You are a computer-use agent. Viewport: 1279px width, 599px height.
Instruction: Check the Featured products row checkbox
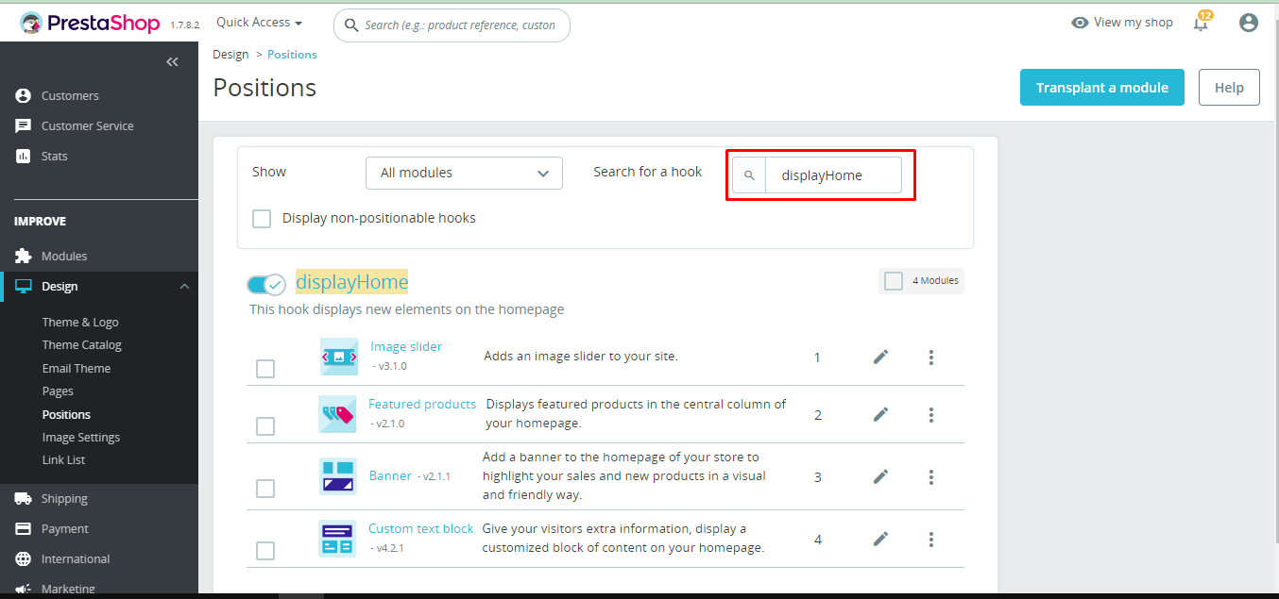265,426
